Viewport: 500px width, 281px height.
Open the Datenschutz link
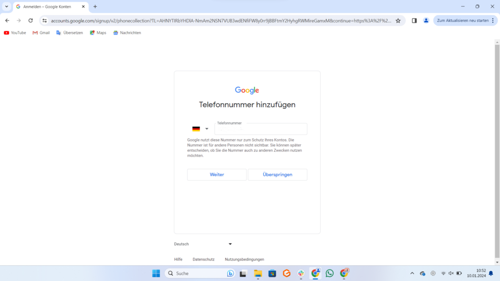coord(203,260)
